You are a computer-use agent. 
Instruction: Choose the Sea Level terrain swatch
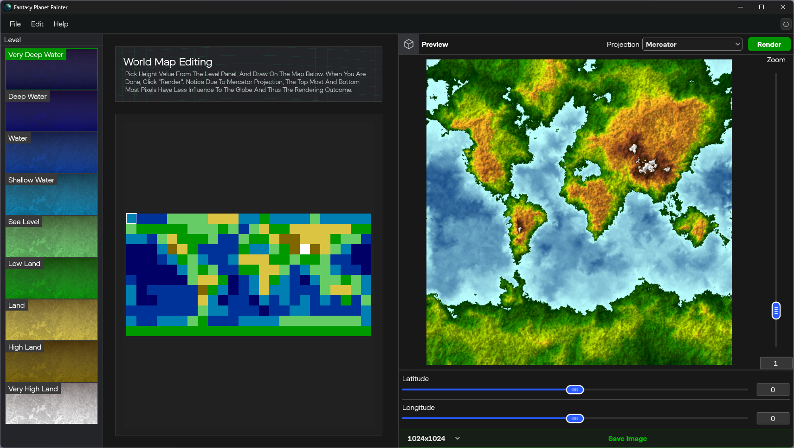[x=52, y=237]
